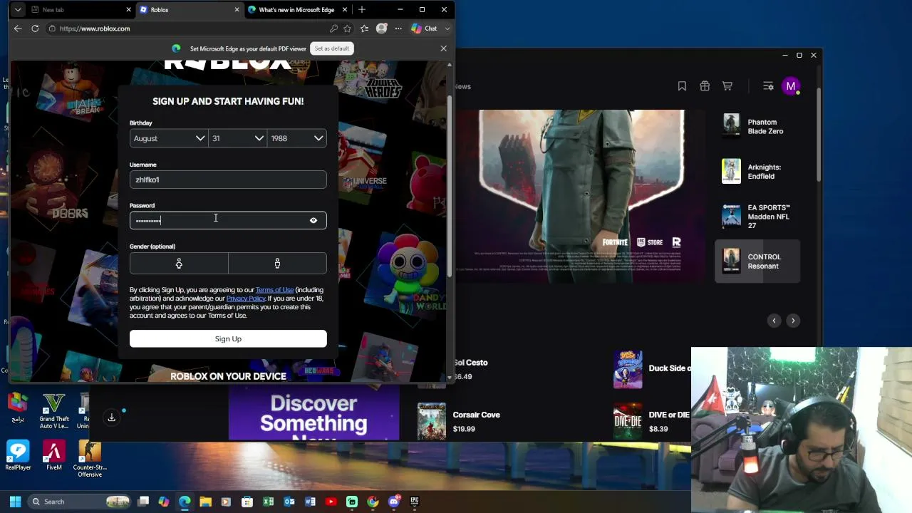This screenshot has width=912, height=513.
Task: Open YouTube from the taskbar
Action: 331,502
